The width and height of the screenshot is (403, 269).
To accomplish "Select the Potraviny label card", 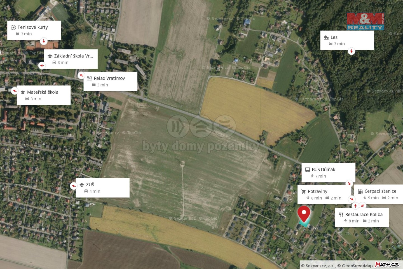I will point(324,194).
